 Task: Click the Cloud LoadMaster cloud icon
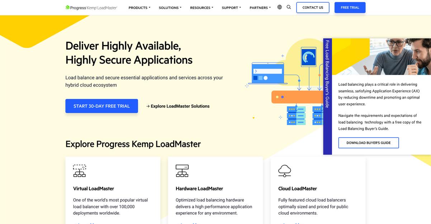(x=285, y=171)
